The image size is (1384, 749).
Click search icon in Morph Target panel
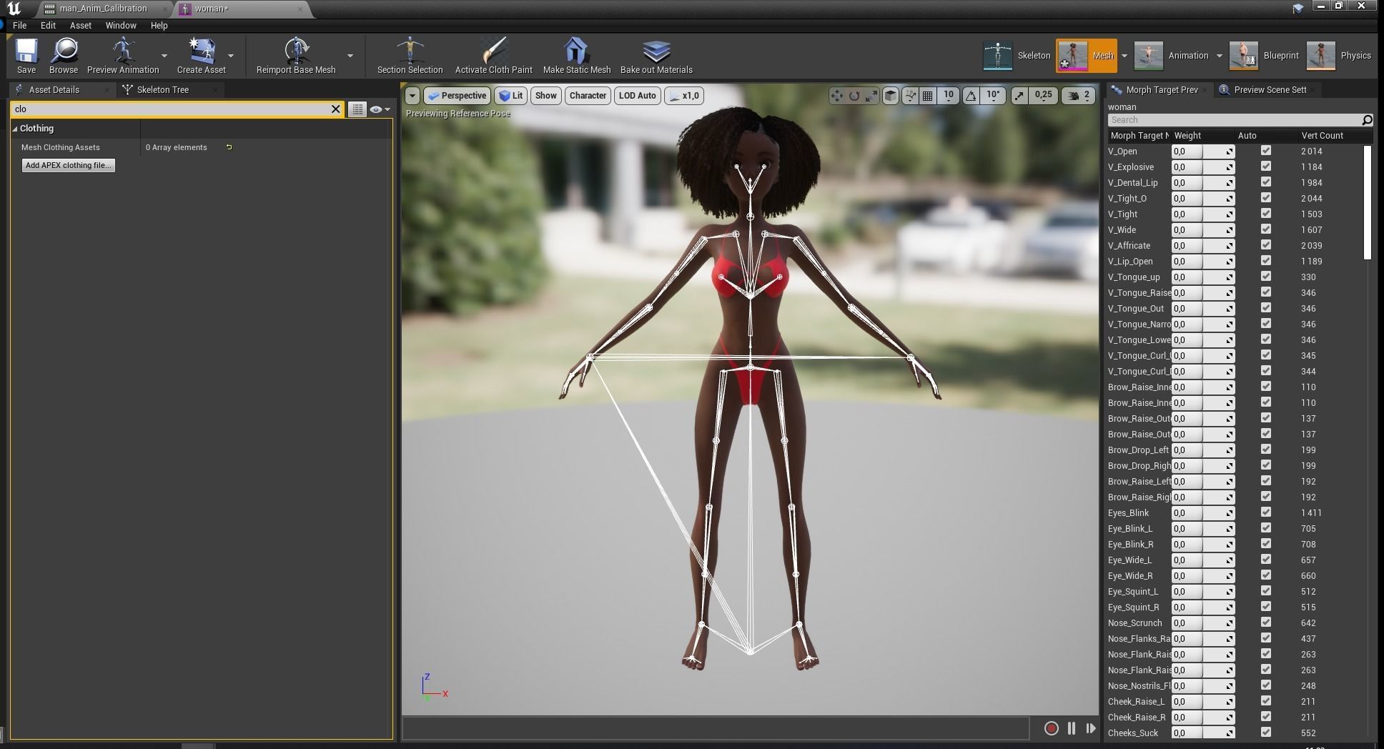click(1366, 120)
